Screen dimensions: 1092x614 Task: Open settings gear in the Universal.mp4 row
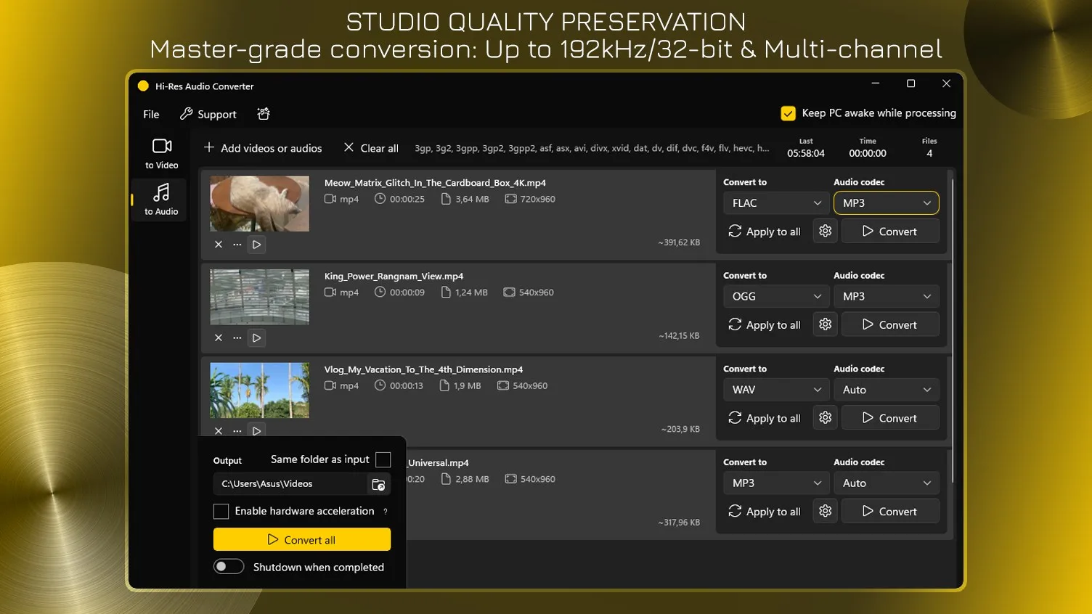[826, 511]
